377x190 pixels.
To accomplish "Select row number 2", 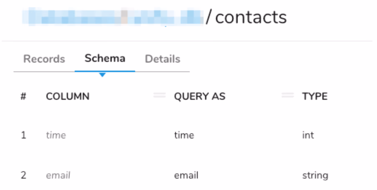I will coord(23,175).
